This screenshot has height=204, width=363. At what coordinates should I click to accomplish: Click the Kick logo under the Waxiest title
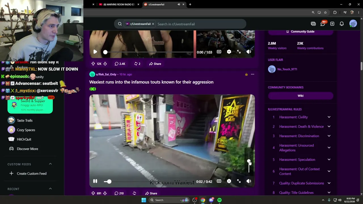point(93,89)
